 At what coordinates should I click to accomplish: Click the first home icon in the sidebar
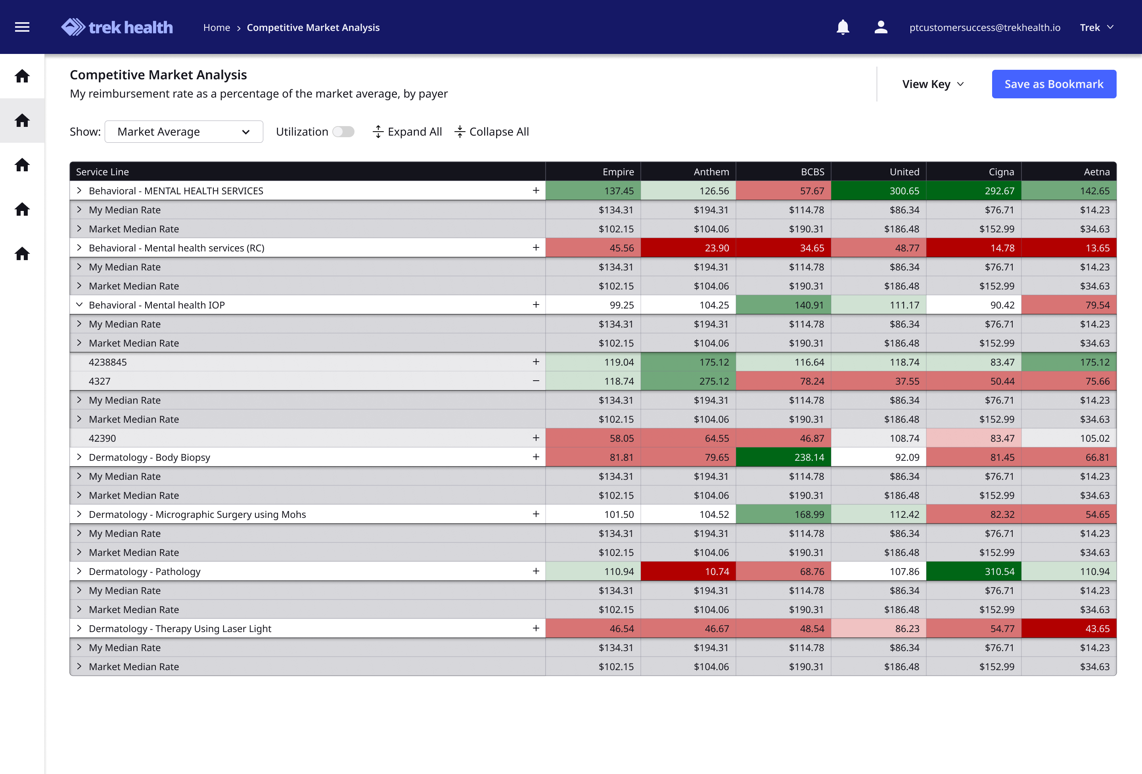[22, 76]
